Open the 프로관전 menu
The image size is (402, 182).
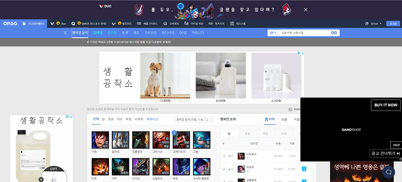pyautogui.click(x=150, y=33)
